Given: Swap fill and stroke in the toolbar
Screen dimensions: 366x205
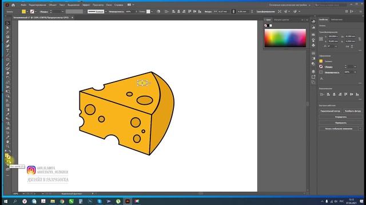Looking at the screenshot, I should pyautogui.click(x=10, y=151).
